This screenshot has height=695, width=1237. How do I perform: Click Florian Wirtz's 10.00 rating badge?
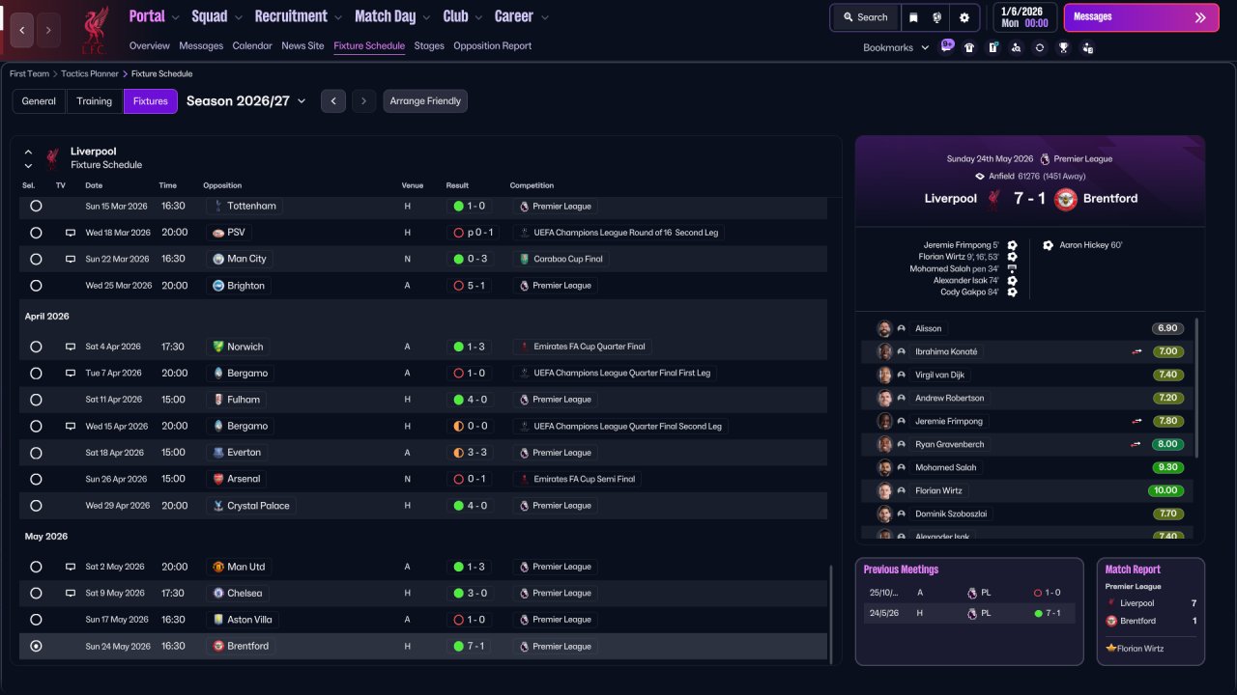[1165, 490]
